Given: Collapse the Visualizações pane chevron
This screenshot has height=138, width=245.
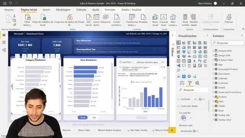Looking at the screenshot, I should coord(207,36).
